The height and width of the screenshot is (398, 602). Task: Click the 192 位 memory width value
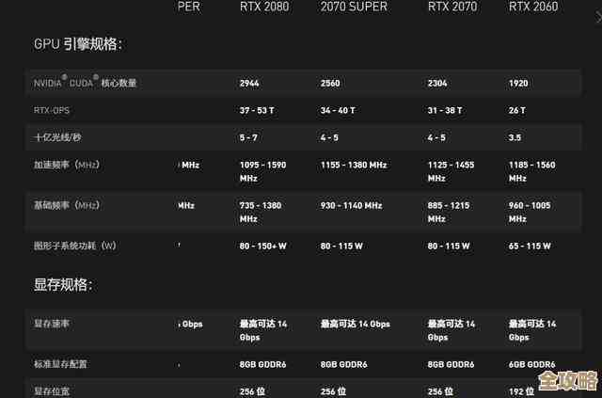[x=523, y=390]
